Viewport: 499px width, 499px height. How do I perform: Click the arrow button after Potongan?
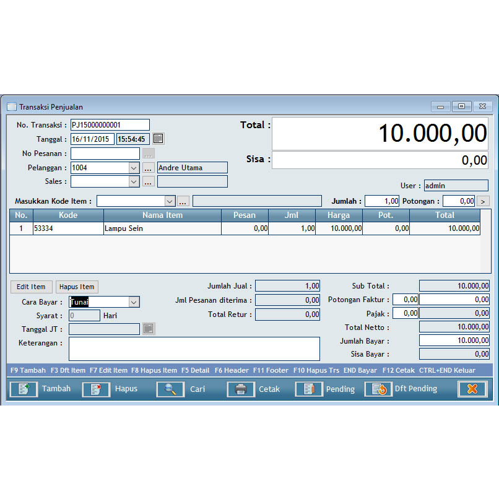point(482,201)
